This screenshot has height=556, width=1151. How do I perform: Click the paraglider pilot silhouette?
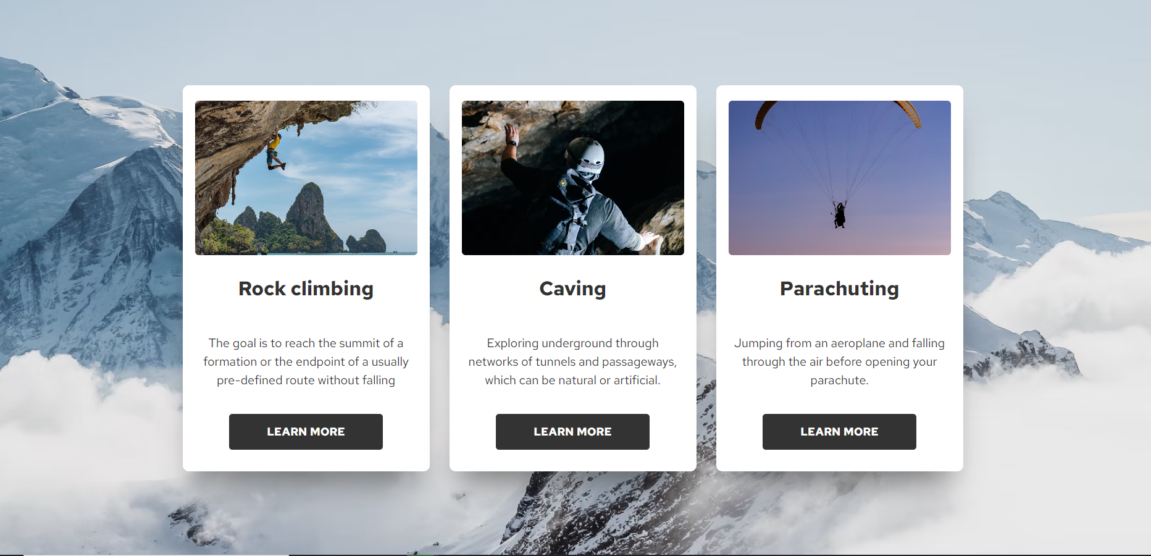(839, 214)
